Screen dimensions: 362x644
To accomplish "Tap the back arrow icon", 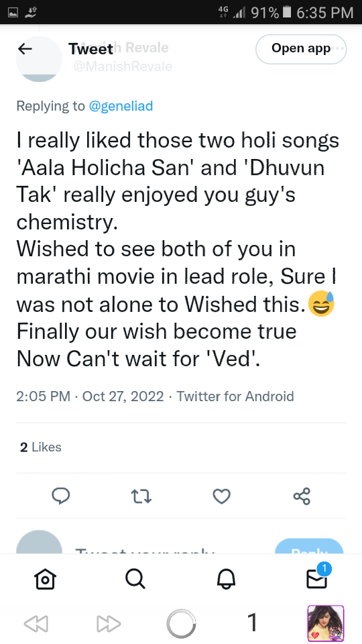I will coord(25,49).
